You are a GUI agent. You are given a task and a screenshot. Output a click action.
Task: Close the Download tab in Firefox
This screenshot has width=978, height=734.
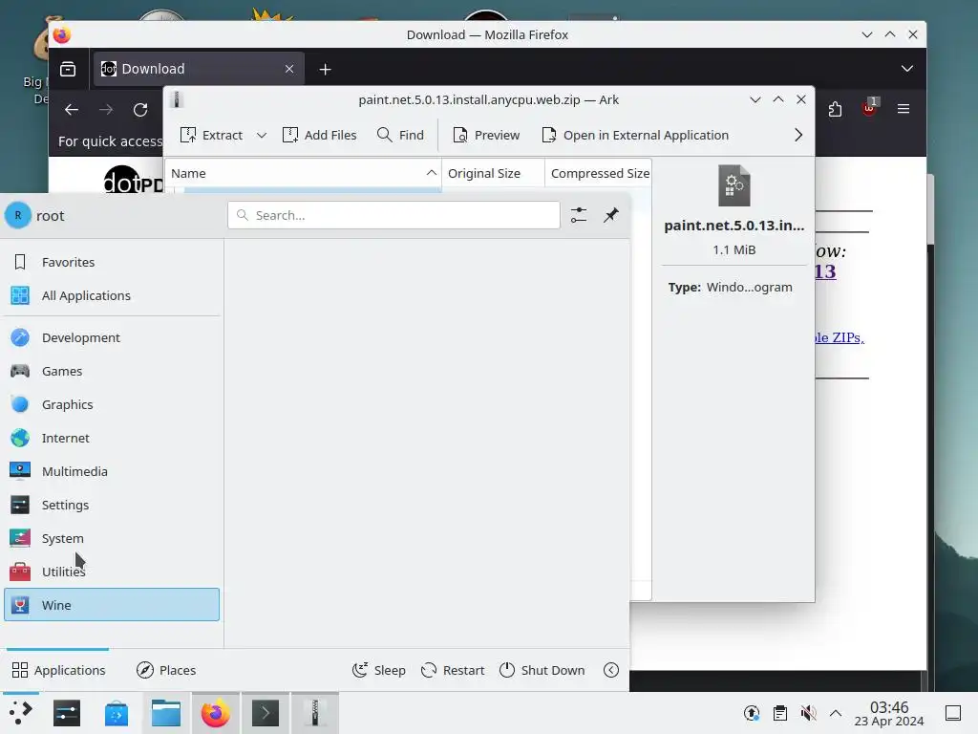289,69
